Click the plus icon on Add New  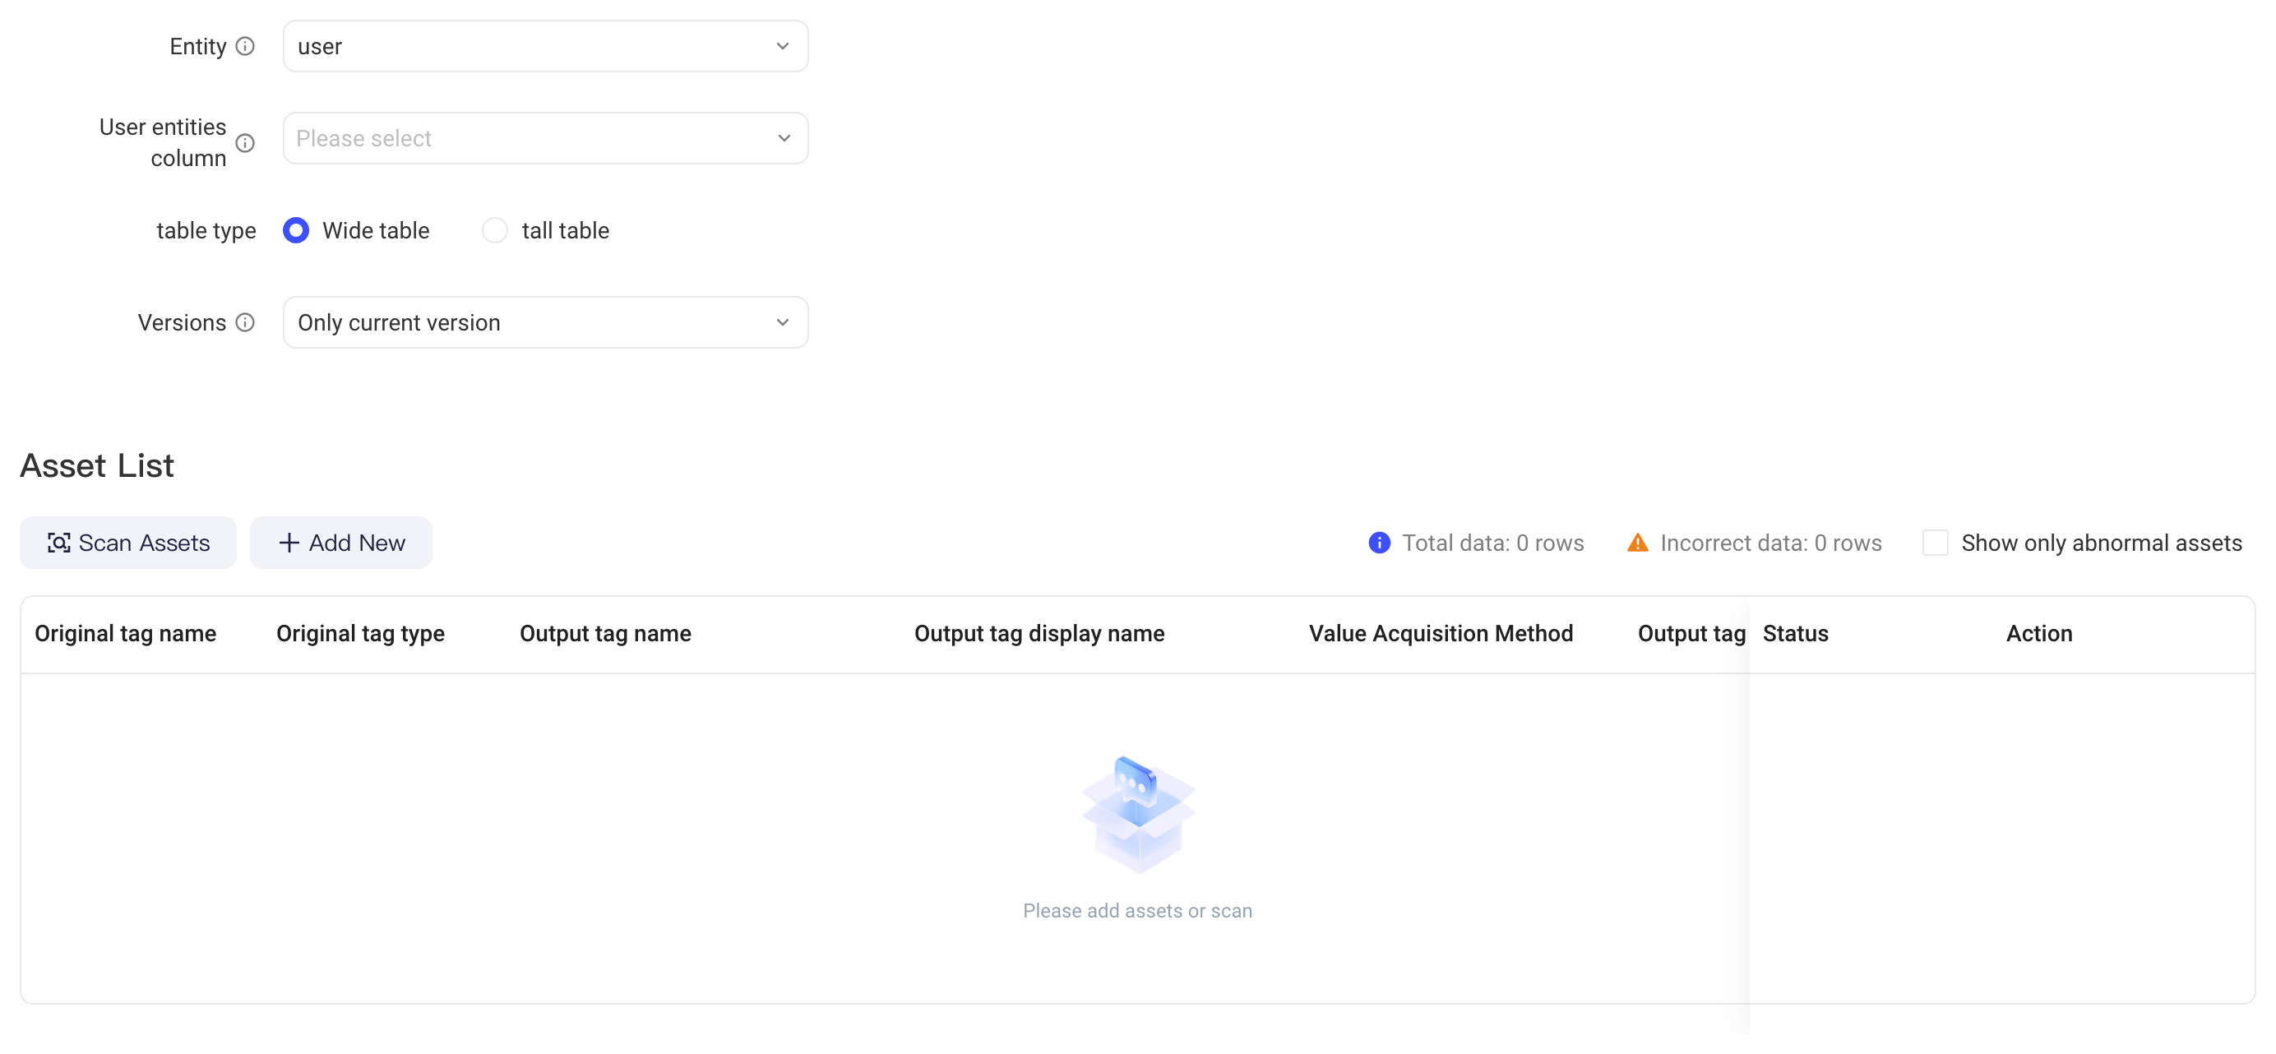[289, 543]
